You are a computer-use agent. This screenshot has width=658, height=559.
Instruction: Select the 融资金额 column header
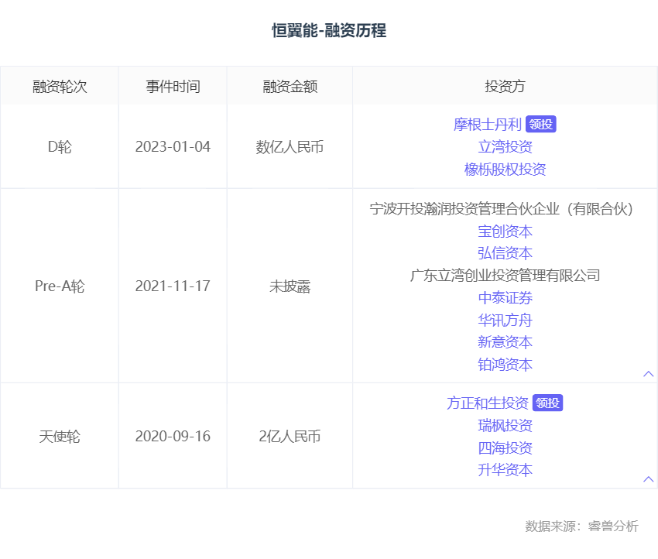click(x=290, y=87)
